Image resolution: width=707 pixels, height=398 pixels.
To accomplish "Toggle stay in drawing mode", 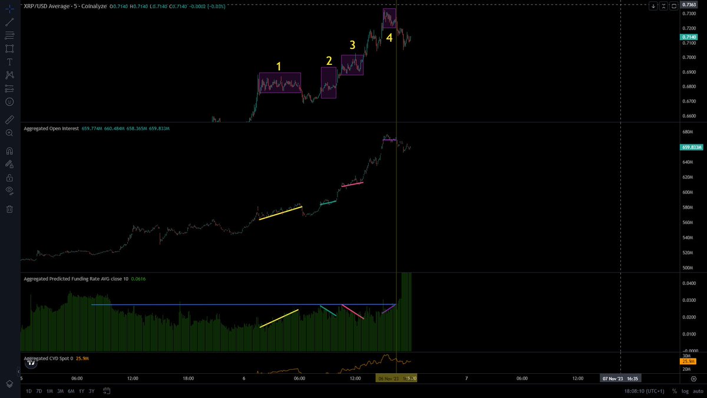I will (9, 164).
